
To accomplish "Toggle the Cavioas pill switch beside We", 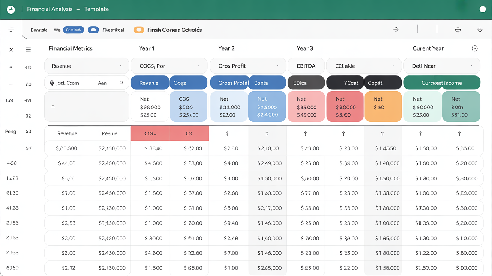I will tap(73, 30).
